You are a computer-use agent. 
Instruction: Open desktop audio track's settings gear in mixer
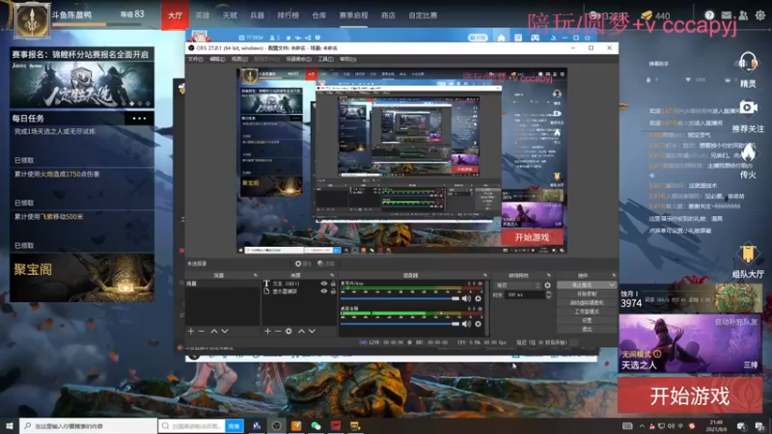pyautogui.click(x=478, y=324)
